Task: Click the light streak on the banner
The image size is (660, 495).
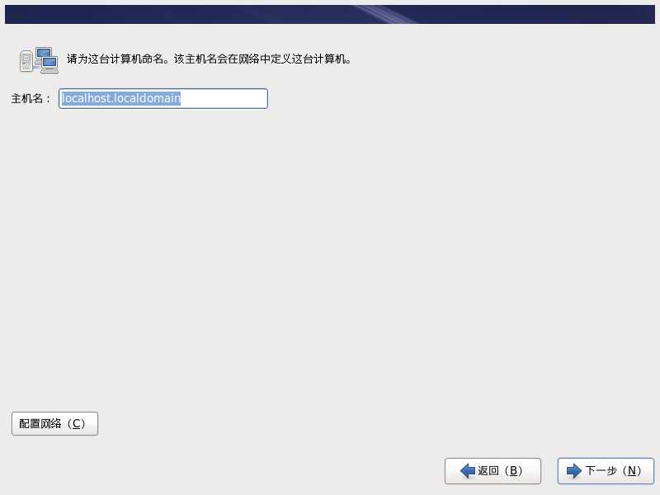Action: tap(385, 14)
